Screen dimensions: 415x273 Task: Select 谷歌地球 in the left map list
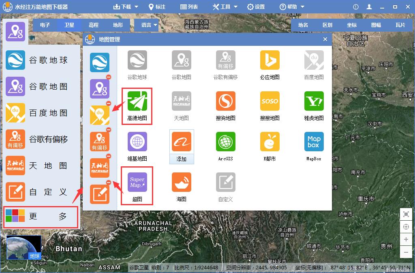(x=37, y=60)
